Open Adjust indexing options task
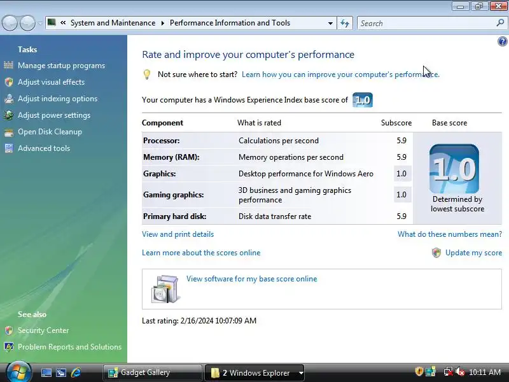This screenshot has width=509, height=382. click(x=57, y=99)
